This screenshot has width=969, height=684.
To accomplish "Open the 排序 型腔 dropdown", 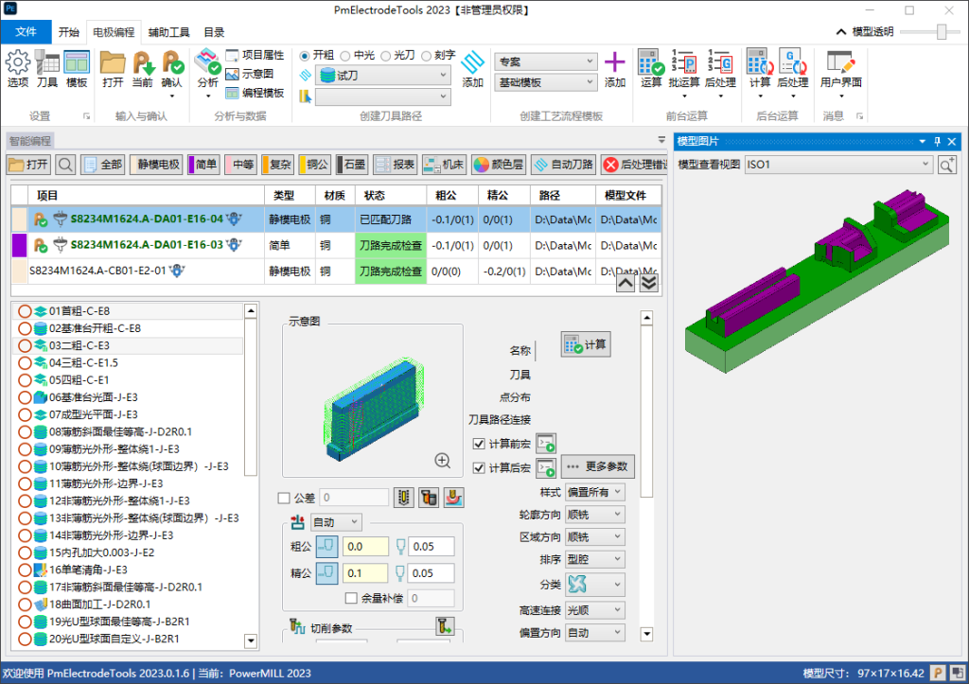I will coord(595,559).
